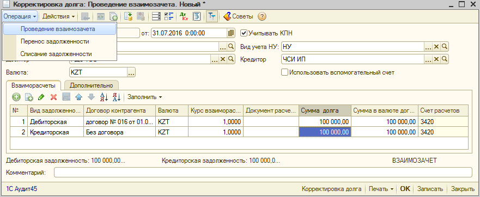Click the Вид задолженности column header
Image resolution: width=480 pixels, height=197 pixels.
tap(56, 110)
